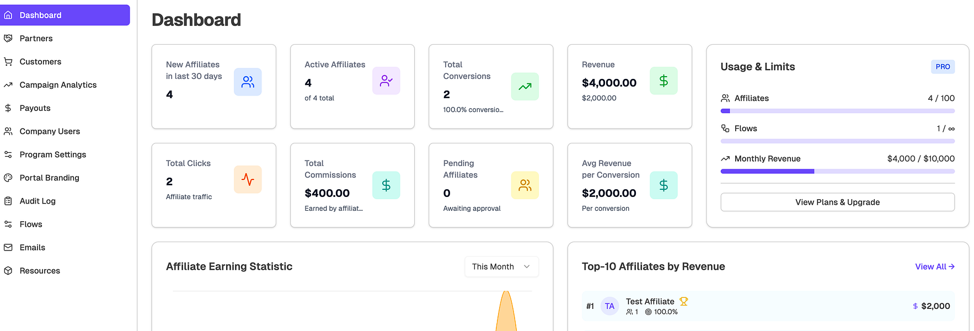This screenshot has height=331, width=974.
Task: Click the Total Conversions trending arrow icon
Action: click(x=525, y=87)
